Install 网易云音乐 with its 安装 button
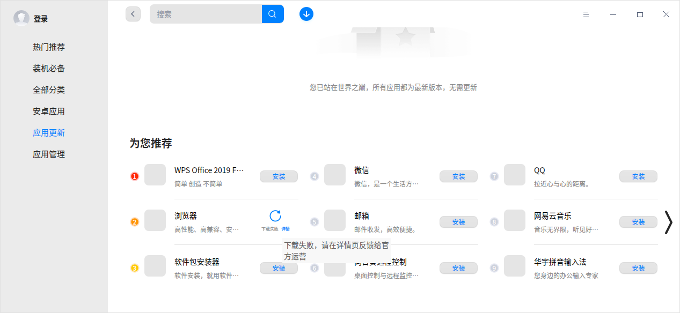The image size is (680, 313). 638,221
